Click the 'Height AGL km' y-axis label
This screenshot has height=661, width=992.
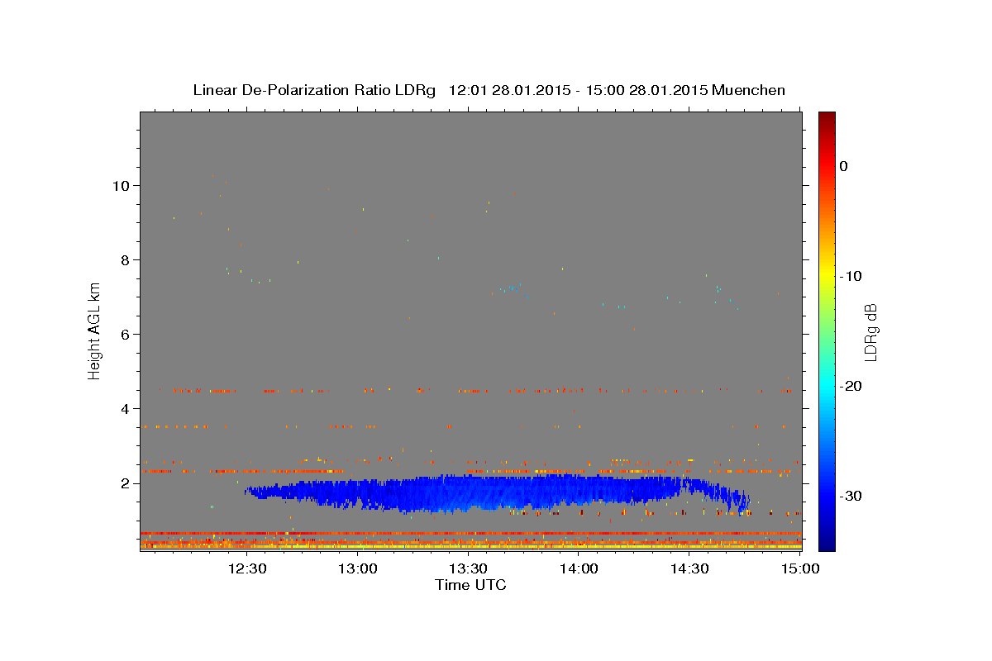(95, 330)
